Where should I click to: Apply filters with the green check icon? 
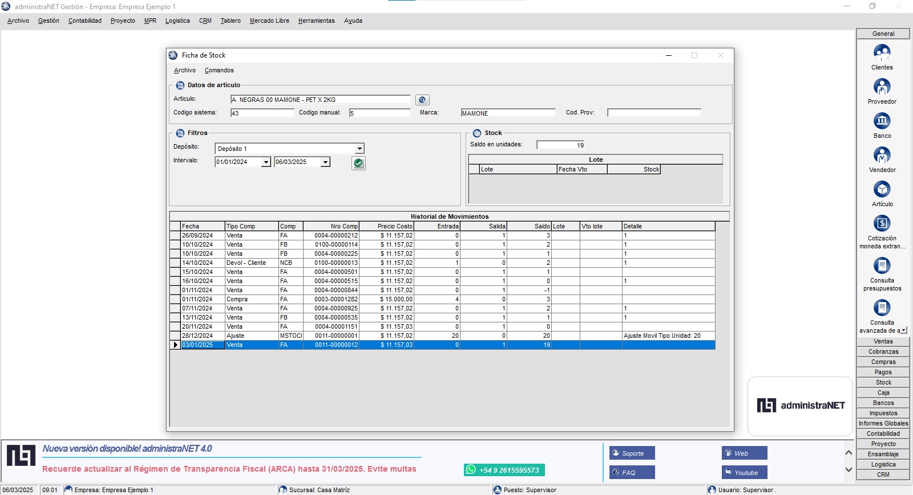click(x=358, y=163)
